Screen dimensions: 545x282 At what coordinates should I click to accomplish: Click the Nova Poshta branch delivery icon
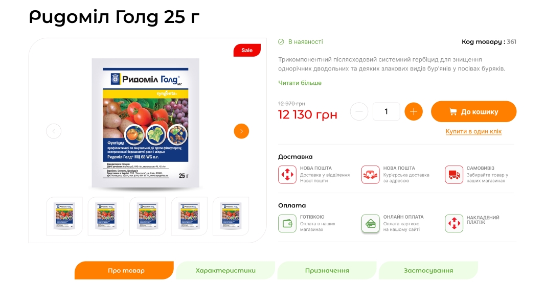click(x=287, y=174)
